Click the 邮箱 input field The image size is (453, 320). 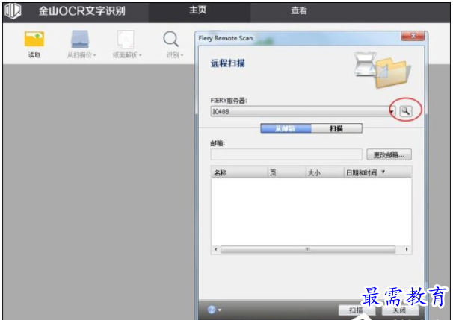(x=286, y=154)
